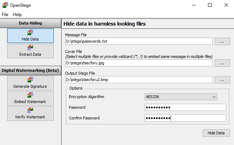Open the File menu
234x145 pixels.
click(5, 15)
